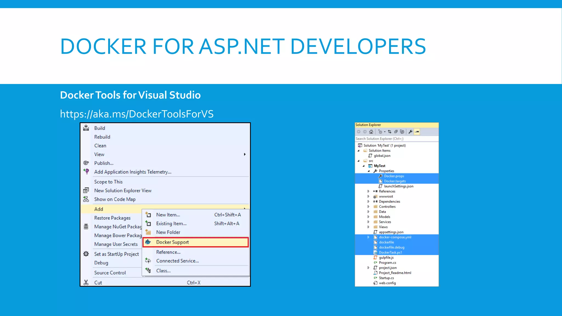Select the Docker.targets file

pyautogui.click(x=395, y=181)
